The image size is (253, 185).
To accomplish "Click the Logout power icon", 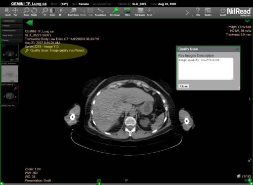I will coord(223,12).
